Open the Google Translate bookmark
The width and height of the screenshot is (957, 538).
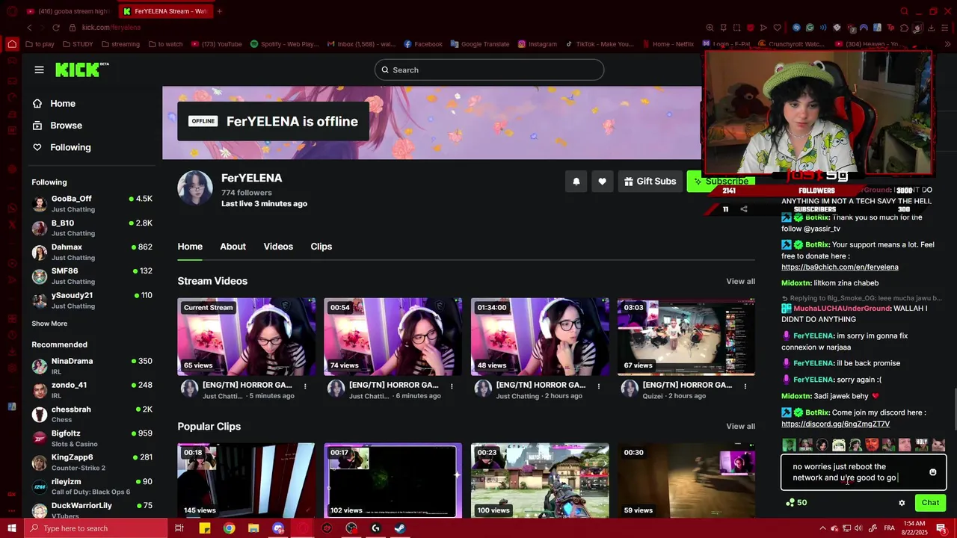coord(479,44)
